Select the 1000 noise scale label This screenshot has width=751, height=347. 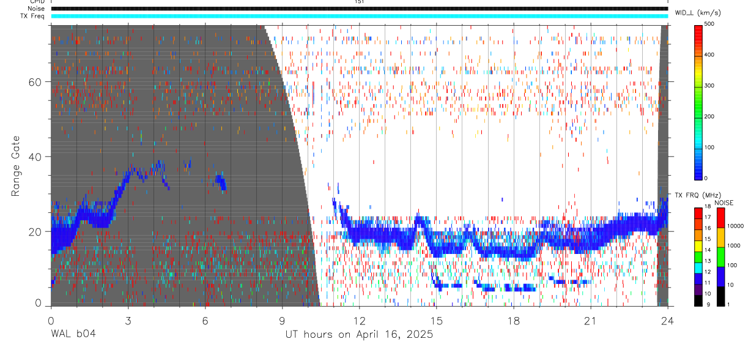coord(734,245)
